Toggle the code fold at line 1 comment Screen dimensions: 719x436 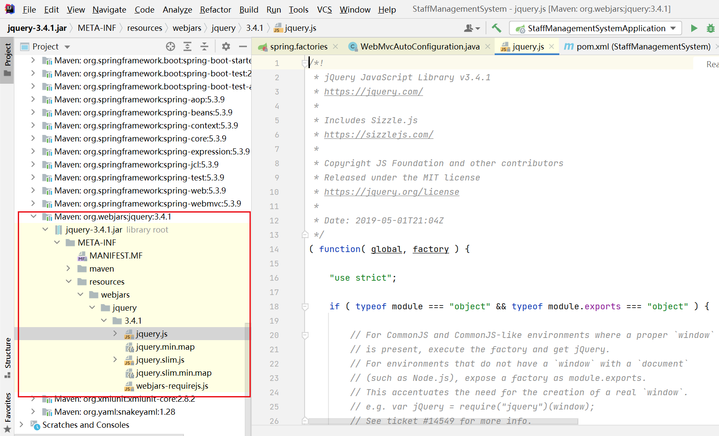[x=305, y=63]
